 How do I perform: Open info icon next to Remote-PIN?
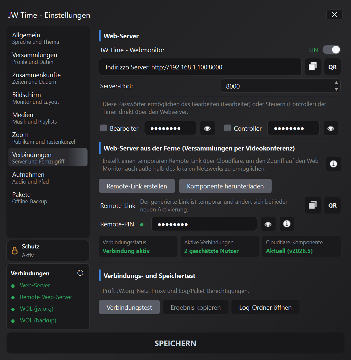tap(287, 224)
